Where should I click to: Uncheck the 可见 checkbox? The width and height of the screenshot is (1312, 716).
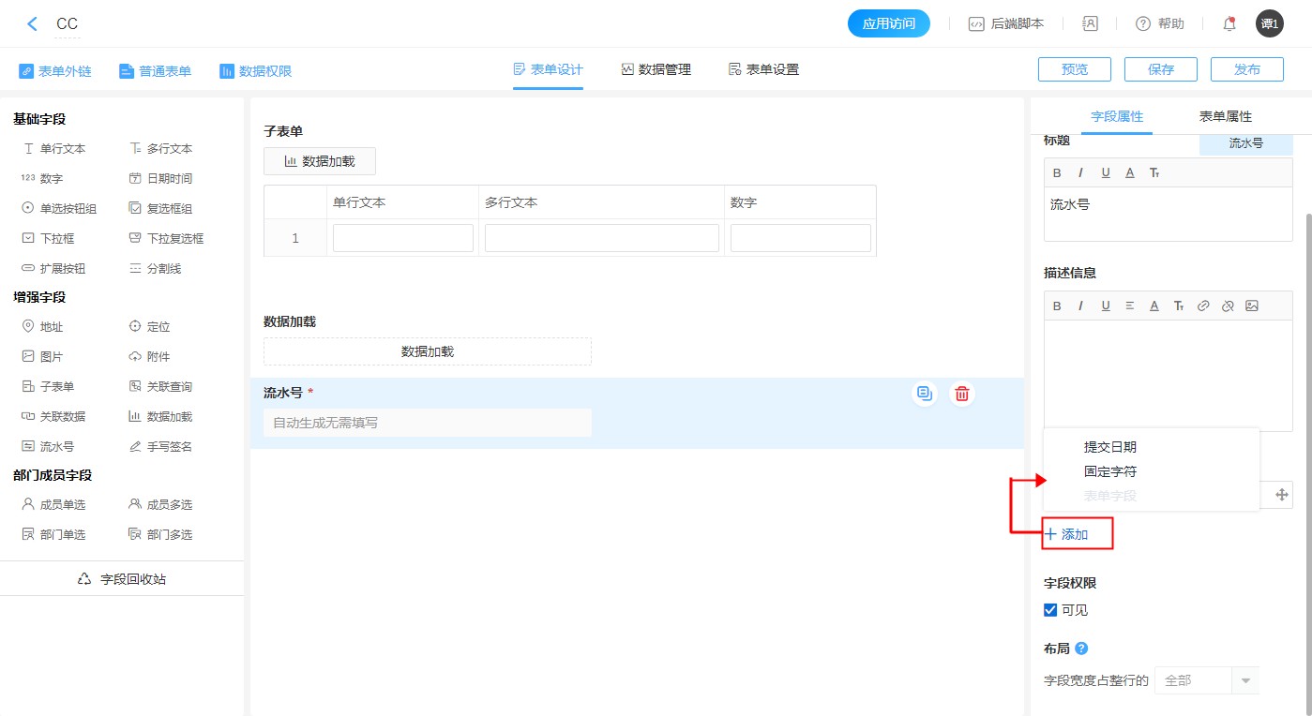[x=1050, y=610]
